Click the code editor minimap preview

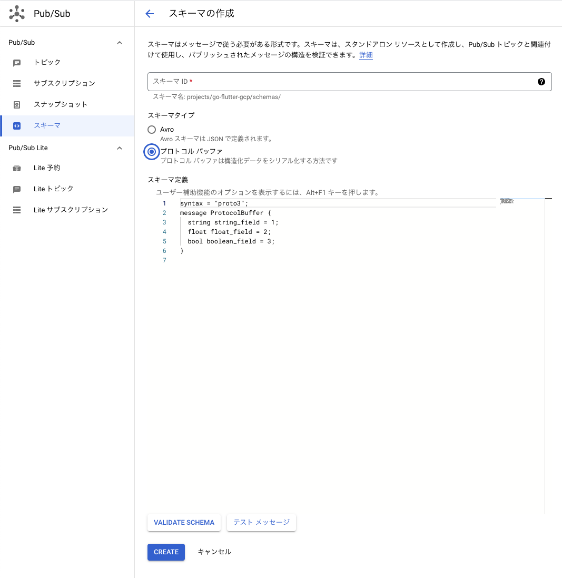(x=507, y=201)
